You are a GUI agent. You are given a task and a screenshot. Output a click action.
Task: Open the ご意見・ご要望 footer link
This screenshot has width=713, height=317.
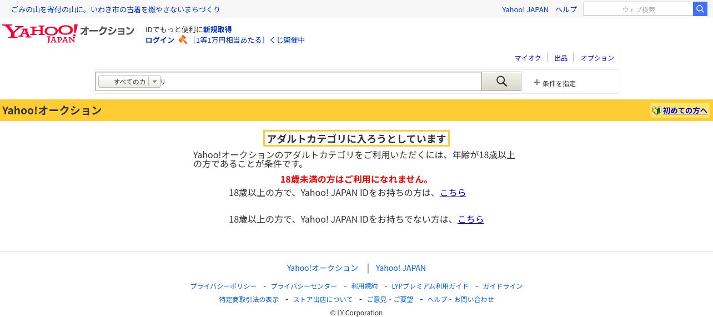pos(390,299)
